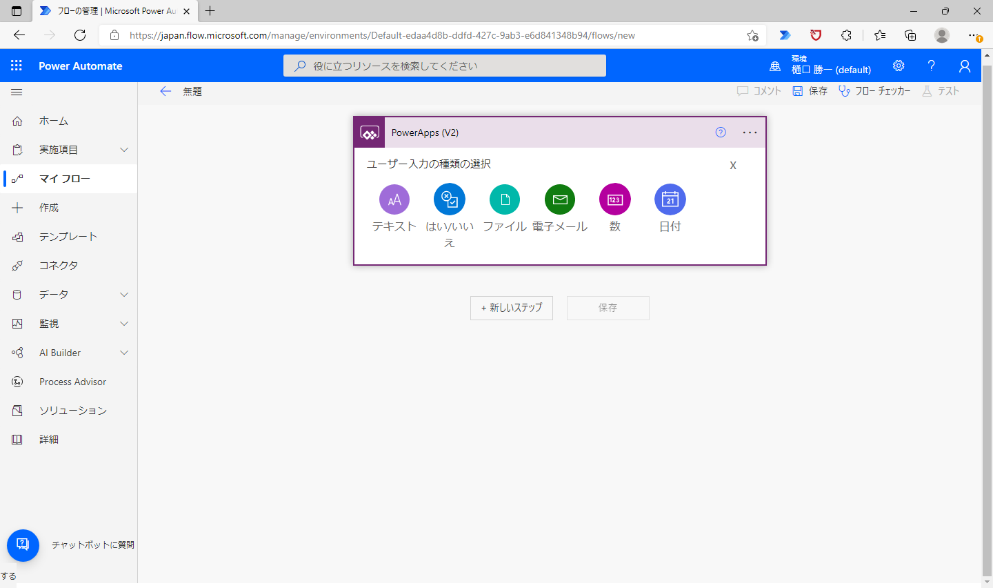Image resolution: width=993 pixels, height=588 pixels.
Task: Choose the 電子メール (Email) input type icon
Action: click(x=560, y=200)
